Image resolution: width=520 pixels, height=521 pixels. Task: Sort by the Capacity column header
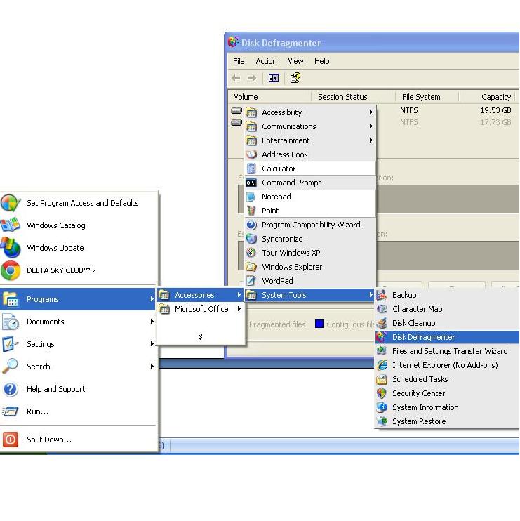click(495, 97)
